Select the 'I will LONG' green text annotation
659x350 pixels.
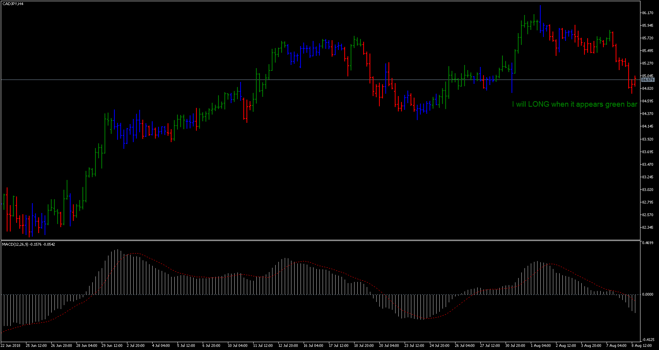(574, 104)
